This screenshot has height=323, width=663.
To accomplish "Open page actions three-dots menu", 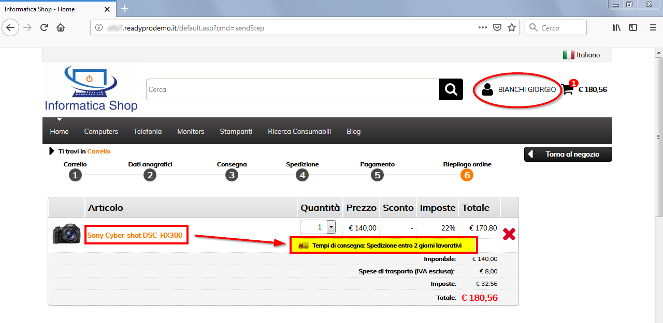I will (x=482, y=27).
